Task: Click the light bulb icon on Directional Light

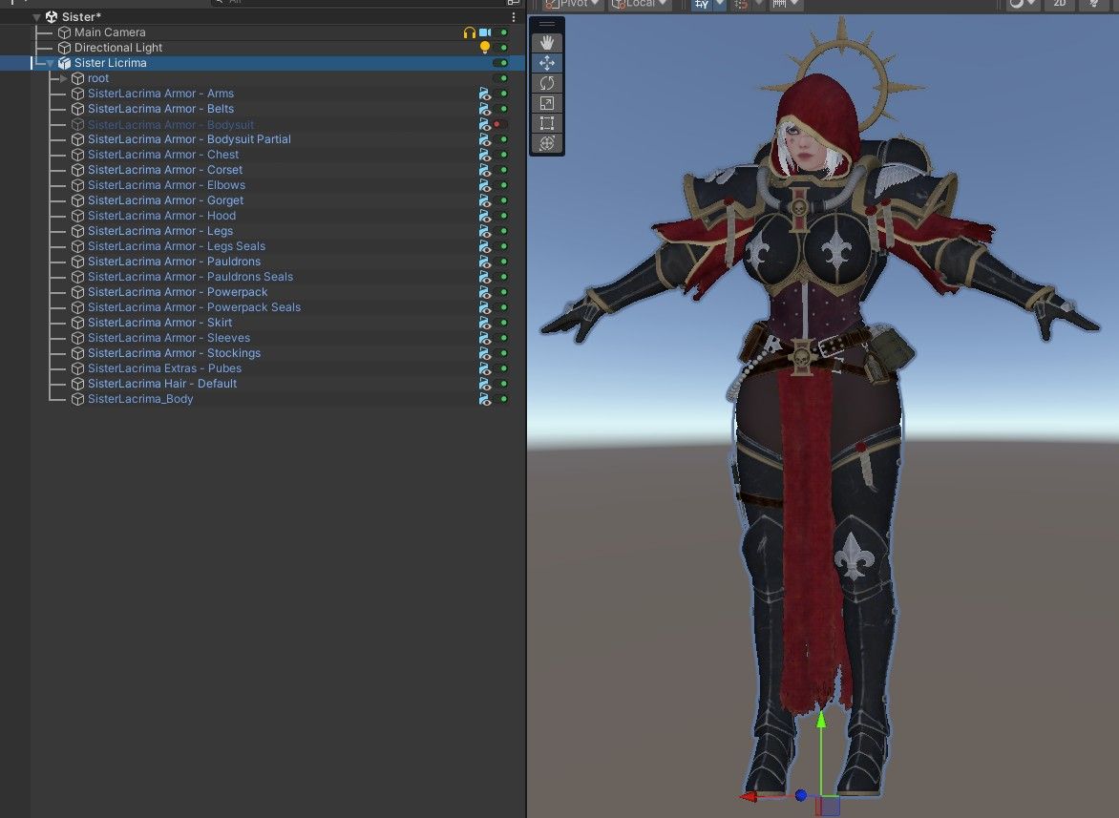Action: [x=485, y=48]
